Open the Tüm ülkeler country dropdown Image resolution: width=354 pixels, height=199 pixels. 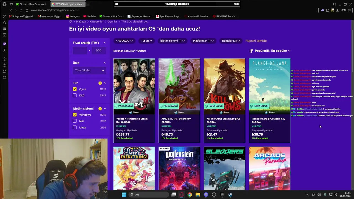89,70
